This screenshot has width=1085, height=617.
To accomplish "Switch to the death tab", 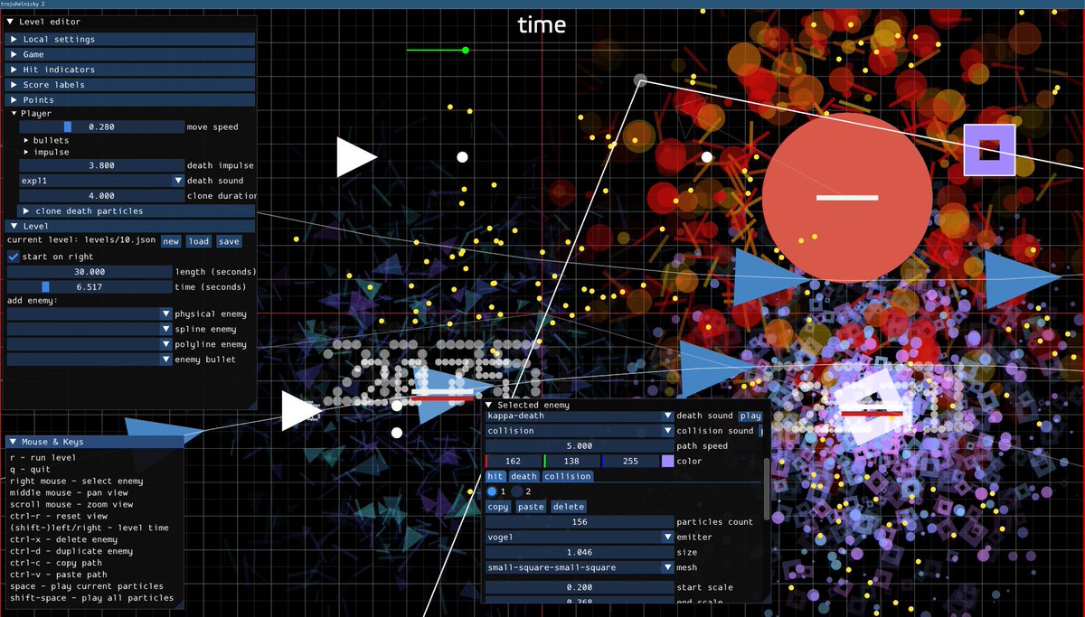I will tap(524, 476).
